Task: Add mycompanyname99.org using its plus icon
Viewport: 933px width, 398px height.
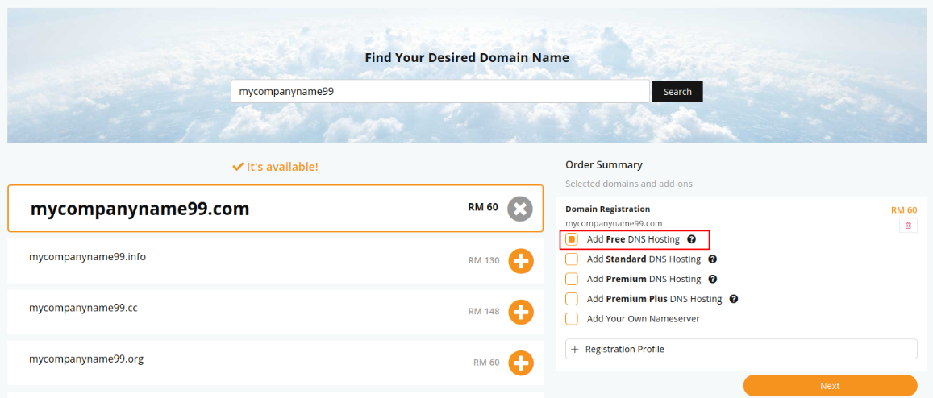Action: (521, 363)
